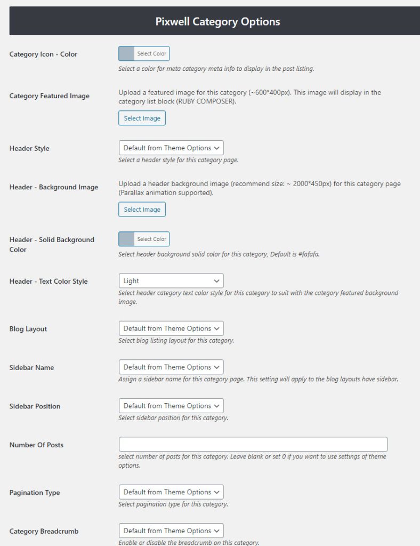Click 'Upload a featured image for this category' text
Image resolution: width=420 pixels, height=546 pixels.
[250, 97]
